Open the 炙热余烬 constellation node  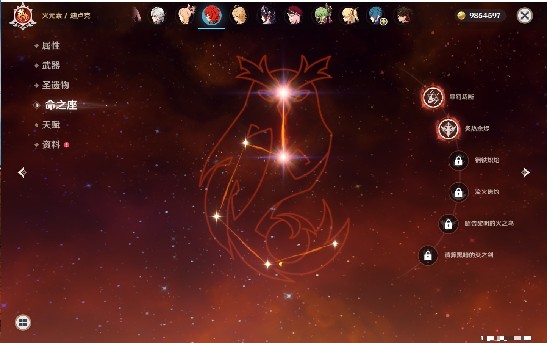point(449,129)
